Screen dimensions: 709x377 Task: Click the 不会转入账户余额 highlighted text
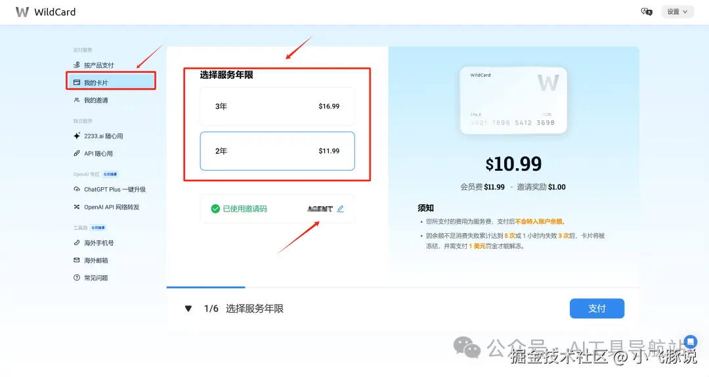[x=539, y=221]
